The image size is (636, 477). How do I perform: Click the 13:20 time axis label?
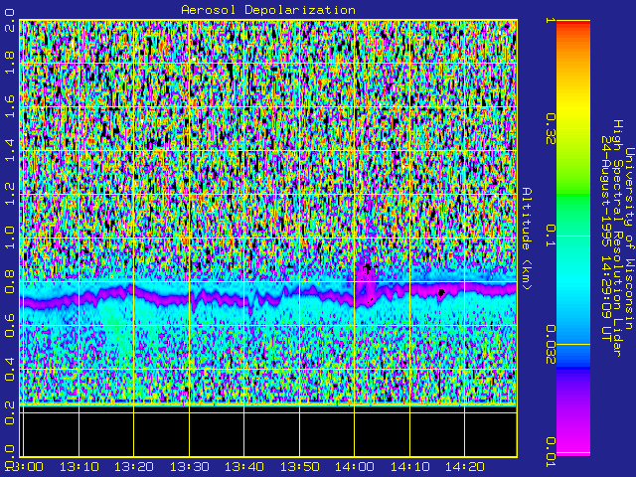[134, 466]
